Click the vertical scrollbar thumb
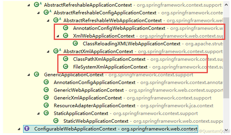The width and height of the screenshot is (231, 135). click(x=226, y=58)
